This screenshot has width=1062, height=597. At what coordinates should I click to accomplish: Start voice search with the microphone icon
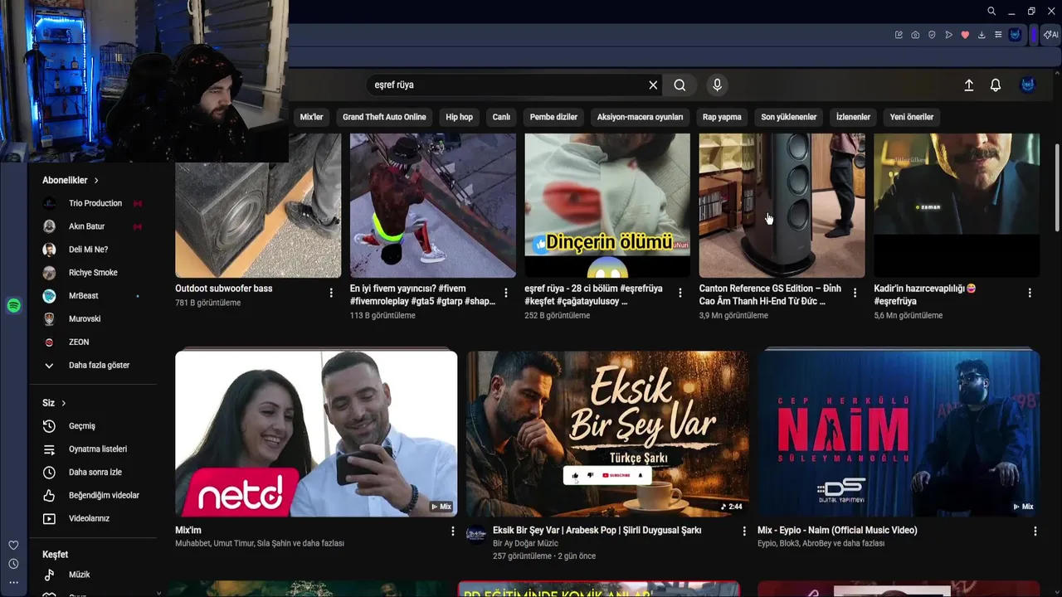(x=718, y=85)
